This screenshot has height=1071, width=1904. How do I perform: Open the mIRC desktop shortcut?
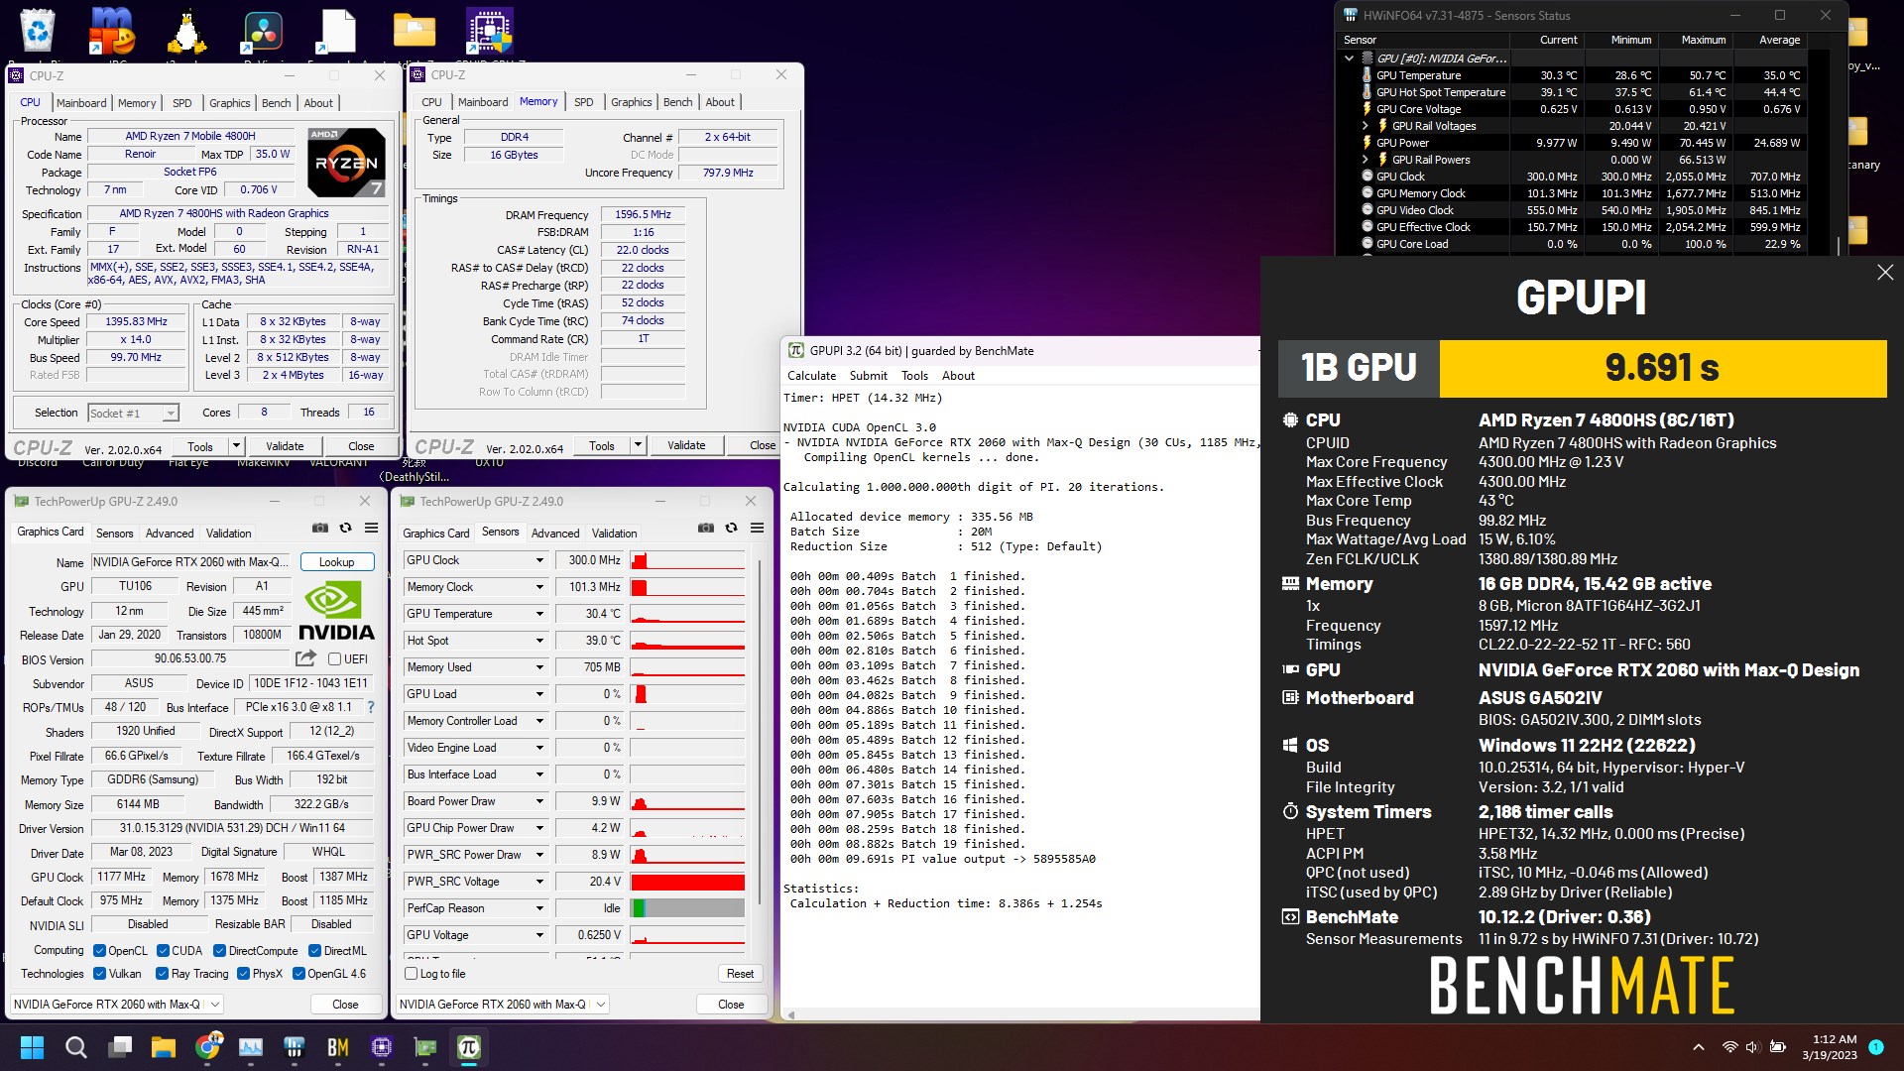112,30
